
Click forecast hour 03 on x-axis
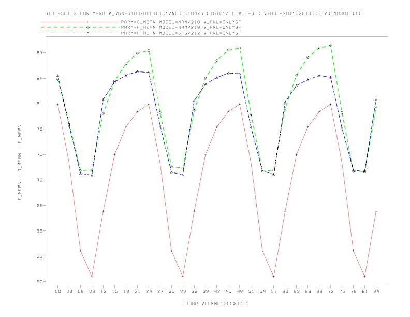tap(69, 291)
